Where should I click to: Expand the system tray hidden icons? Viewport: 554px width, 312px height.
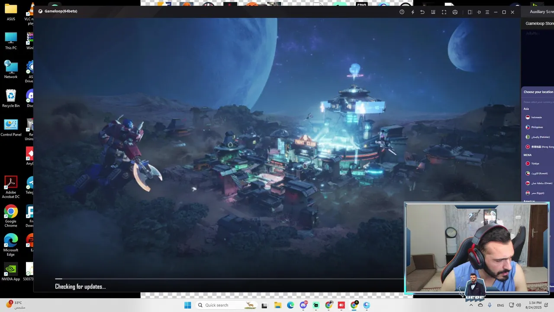(x=471, y=305)
